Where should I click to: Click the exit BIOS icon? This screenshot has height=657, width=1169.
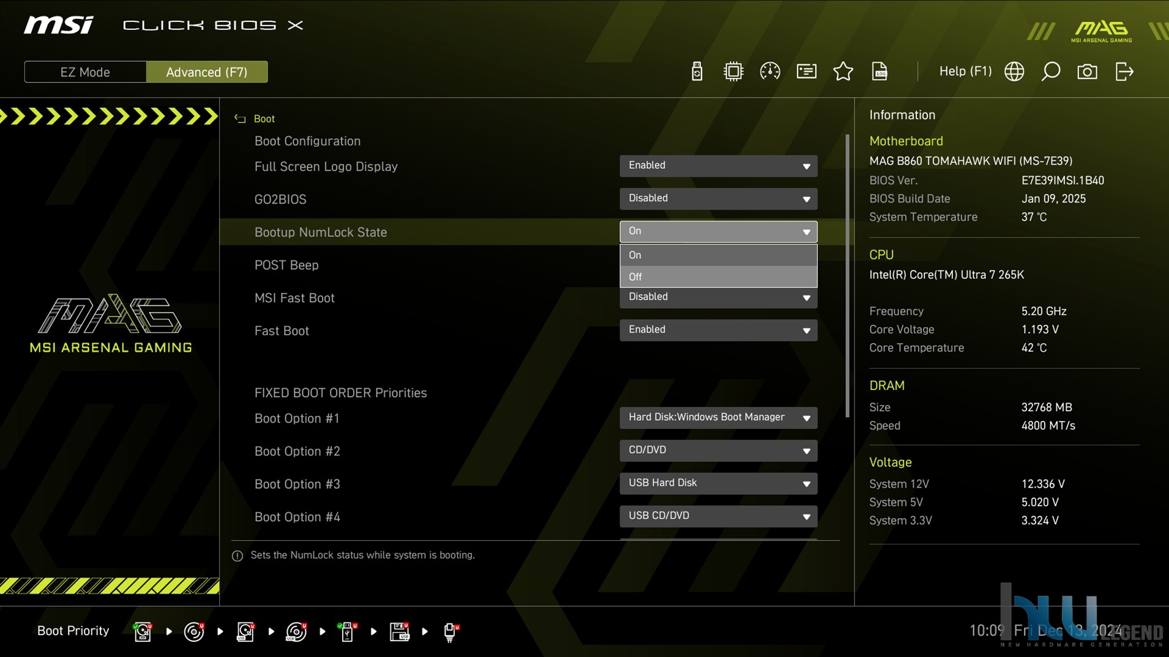1124,72
